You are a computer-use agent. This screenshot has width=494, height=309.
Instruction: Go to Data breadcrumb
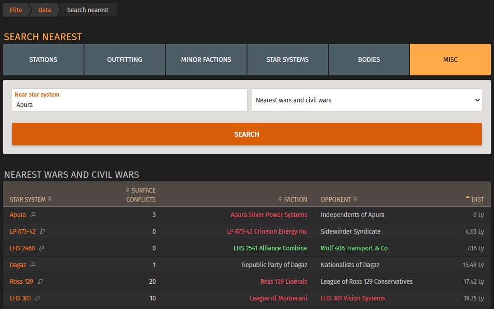44,10
